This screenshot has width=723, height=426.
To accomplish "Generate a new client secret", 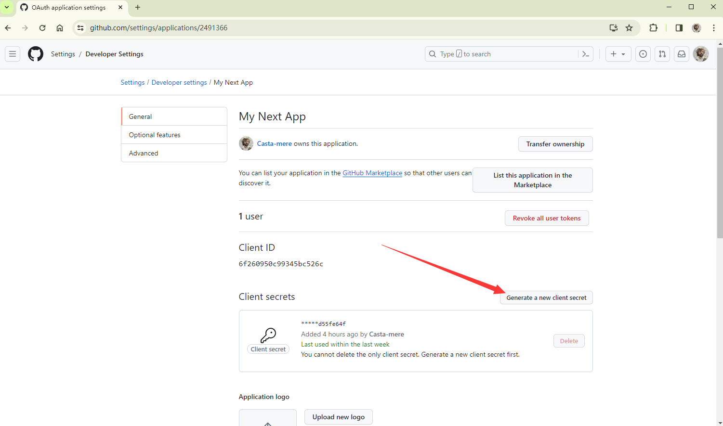I will tap(546, 297).
